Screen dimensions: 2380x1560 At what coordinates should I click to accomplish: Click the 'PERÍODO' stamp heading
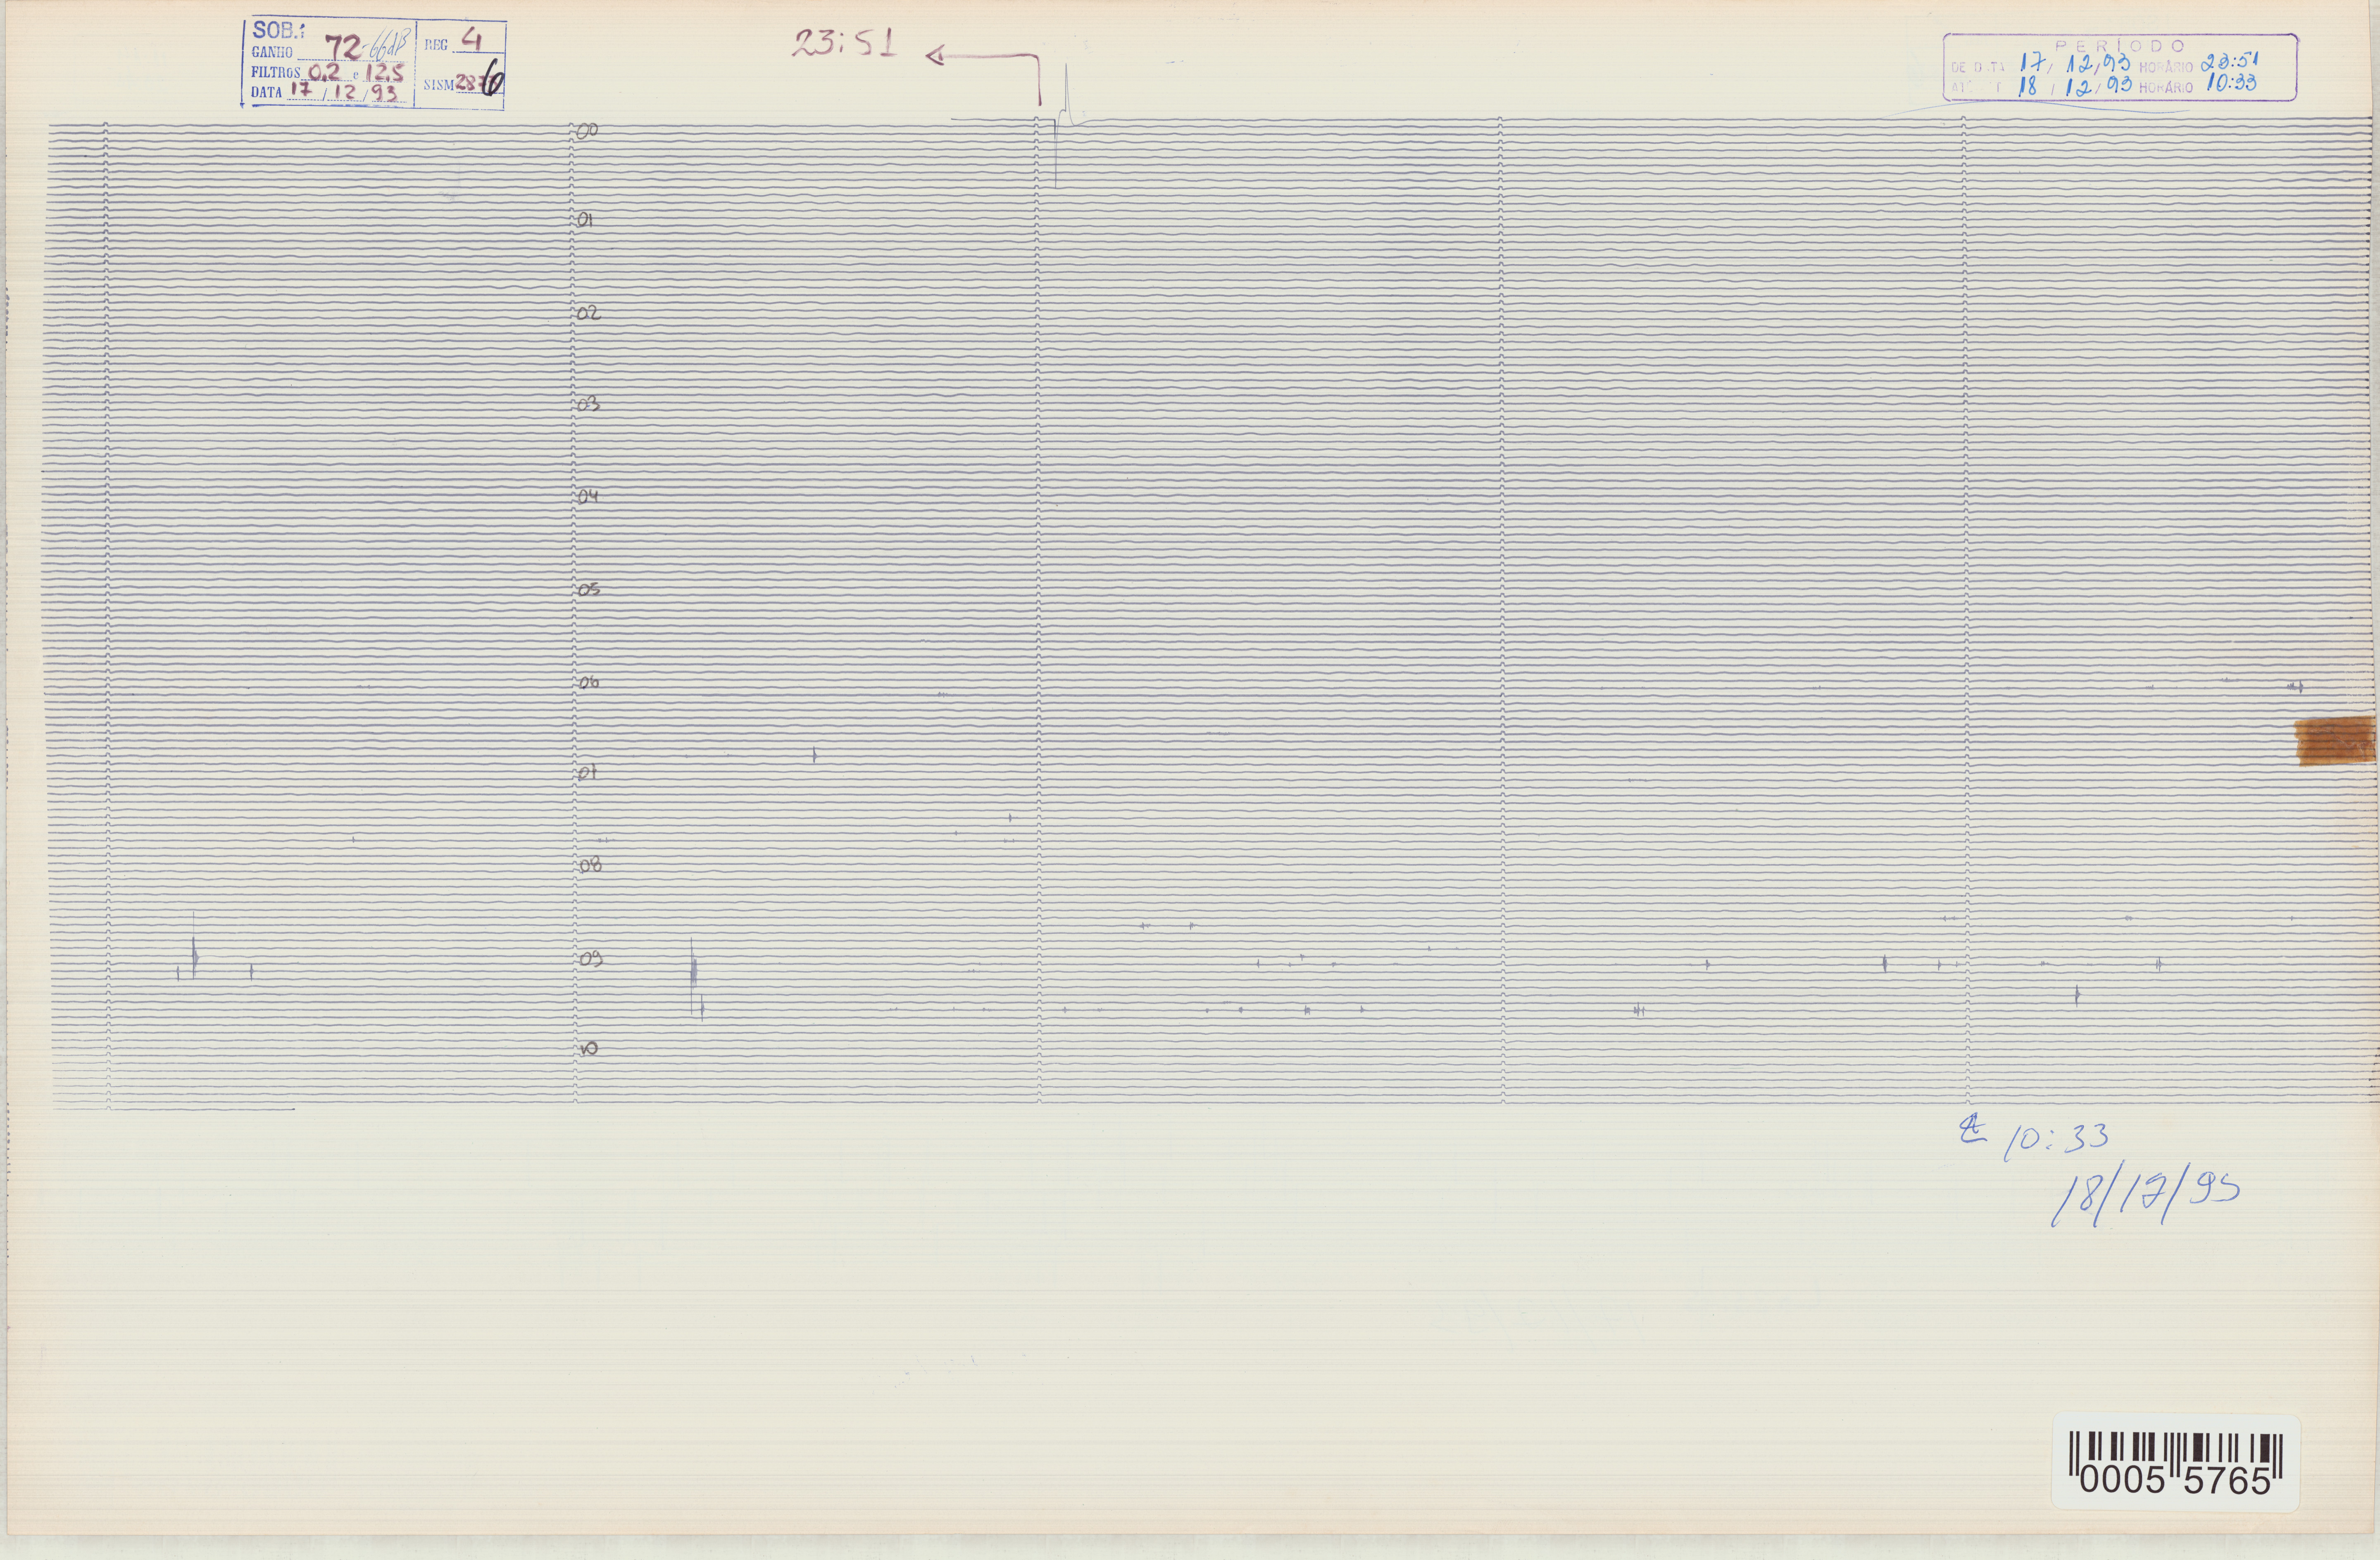pos(2120,46)
